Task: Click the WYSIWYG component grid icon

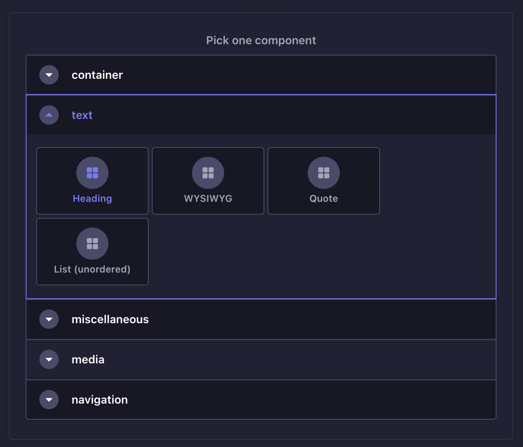Action: click(x=208, y=173)
